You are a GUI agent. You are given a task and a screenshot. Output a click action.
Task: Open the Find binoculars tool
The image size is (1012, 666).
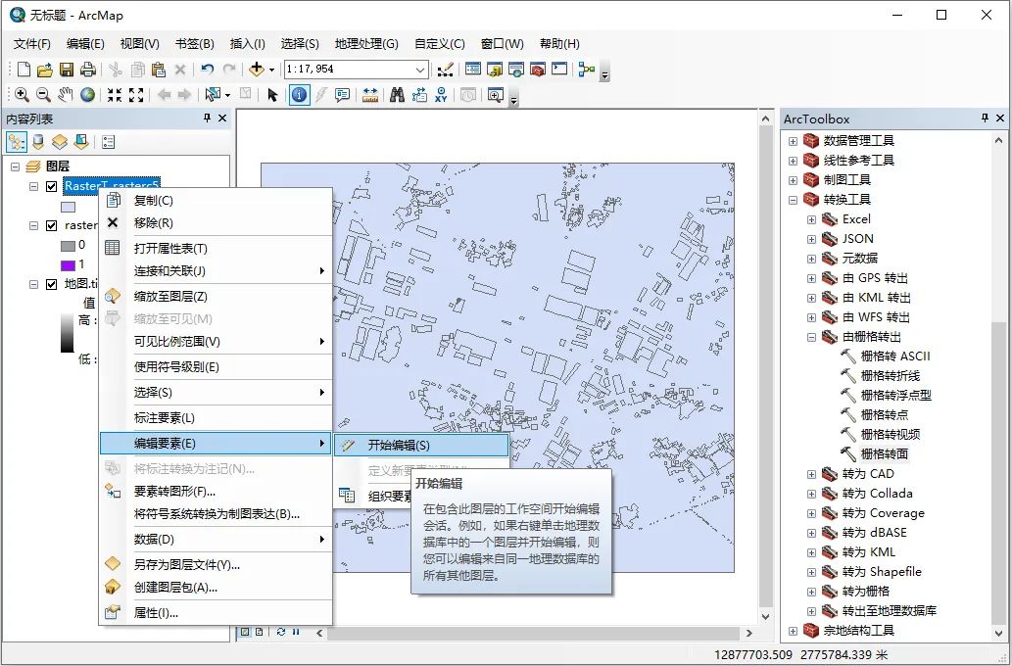(397, 95)
